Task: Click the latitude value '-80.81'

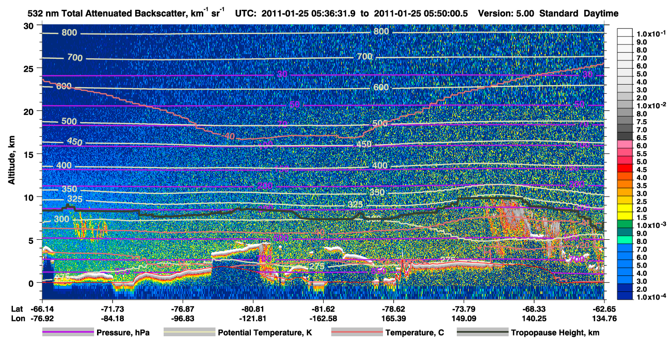Action: point(253,309)
